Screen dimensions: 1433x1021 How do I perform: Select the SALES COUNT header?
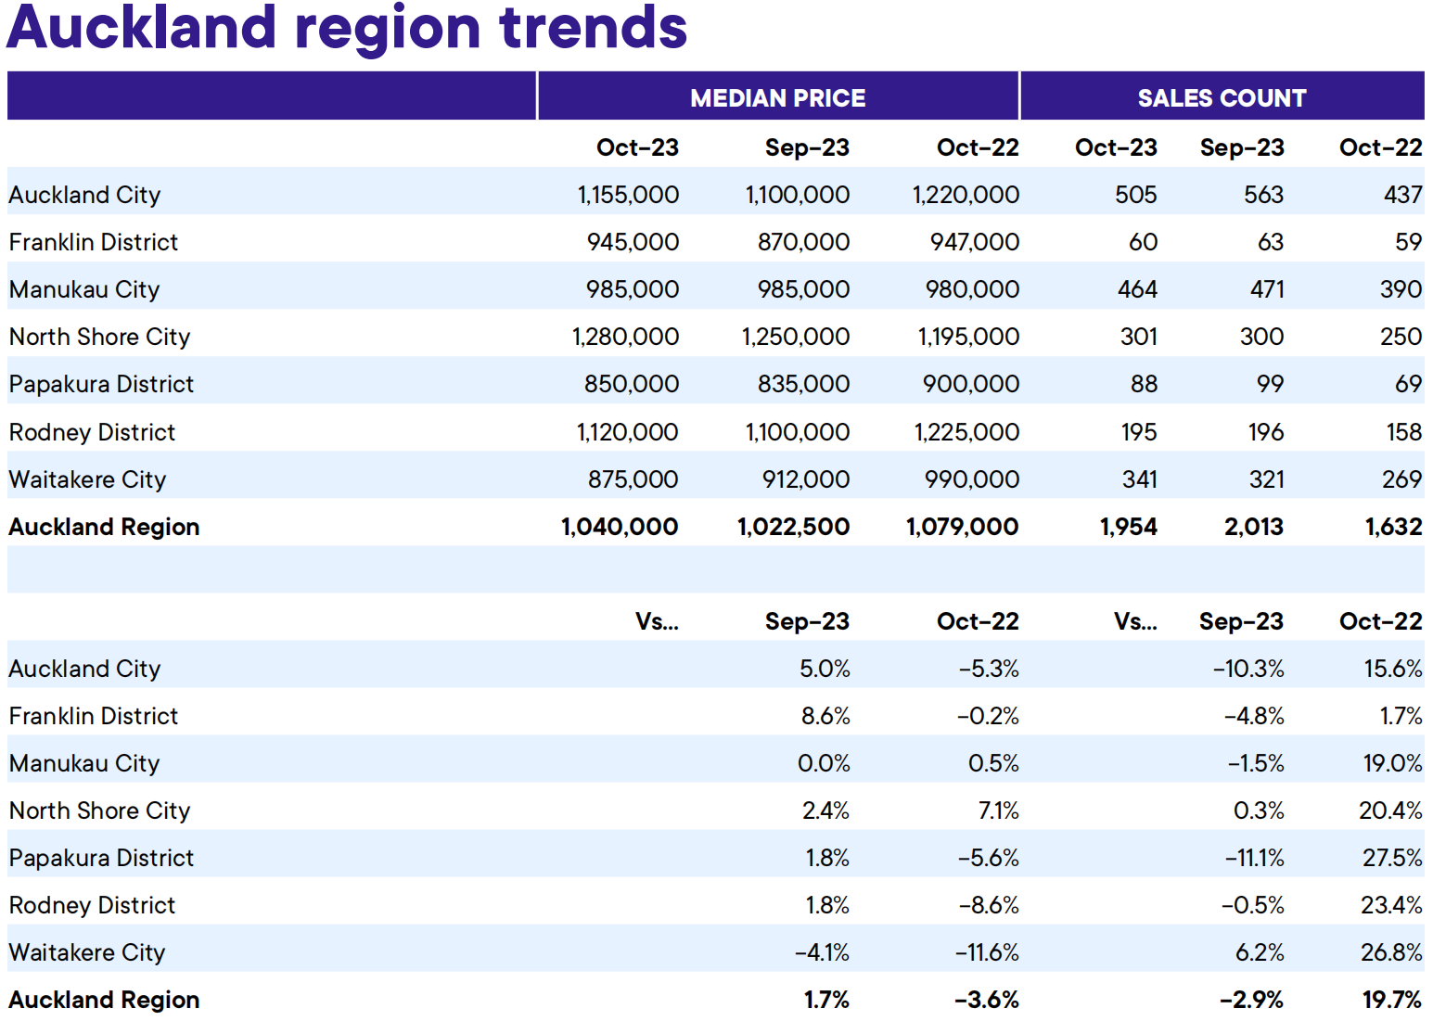(x=1222, y=97)
